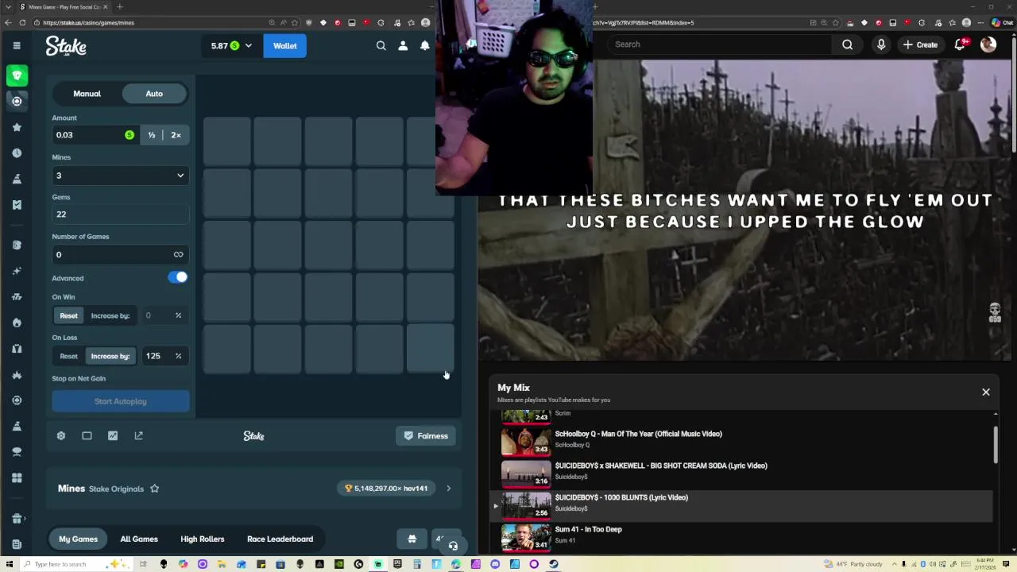Select Increase by under On Win
The height and width of the screenshot is (572, 1017).
pyautogui.click(x=110, y=315)
